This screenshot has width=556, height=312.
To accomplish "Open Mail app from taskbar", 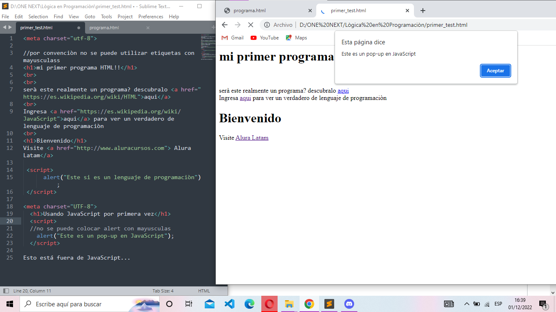I will pyautogui.click(x=210, y=304).
